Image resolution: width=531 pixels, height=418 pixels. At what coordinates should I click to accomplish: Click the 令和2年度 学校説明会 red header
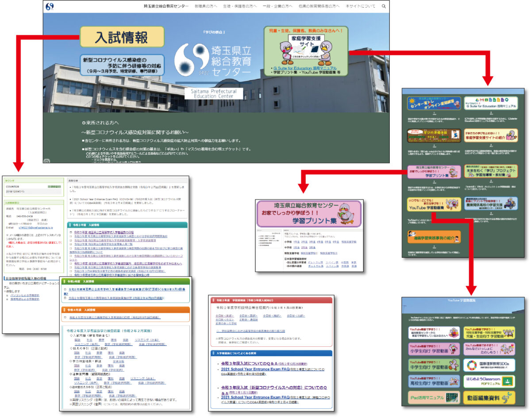click(271, 300)
